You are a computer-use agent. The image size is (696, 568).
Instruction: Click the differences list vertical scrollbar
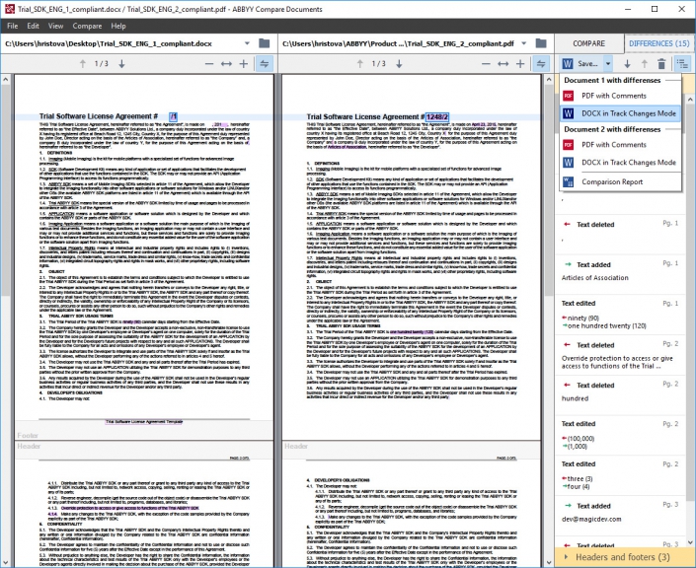click(690, 321)
